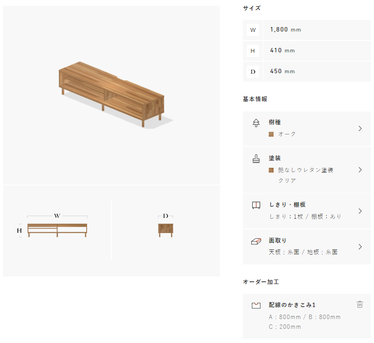
Task: Click the paintbrush icon beside 塗装
Action: click(x=256, y=159)
